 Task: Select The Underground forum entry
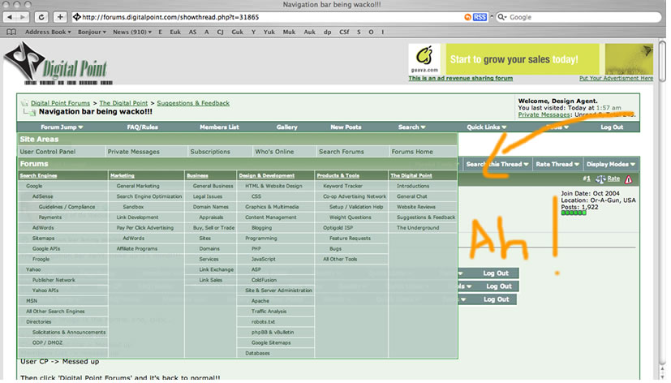tap(418, 228)
